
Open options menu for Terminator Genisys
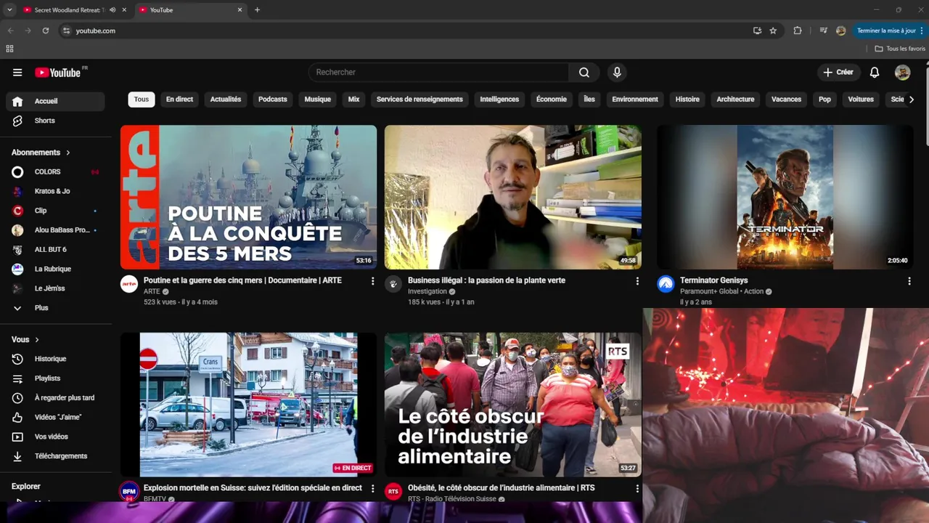tap(909, 281)
